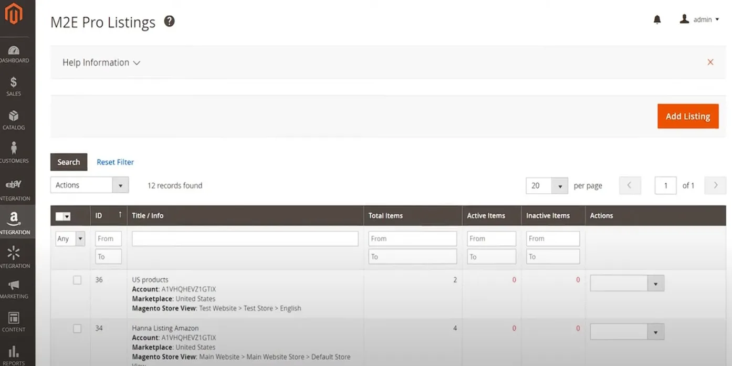Click the help question mark icon
Viewport: 732px width, 366px height.
coord(169,21)
